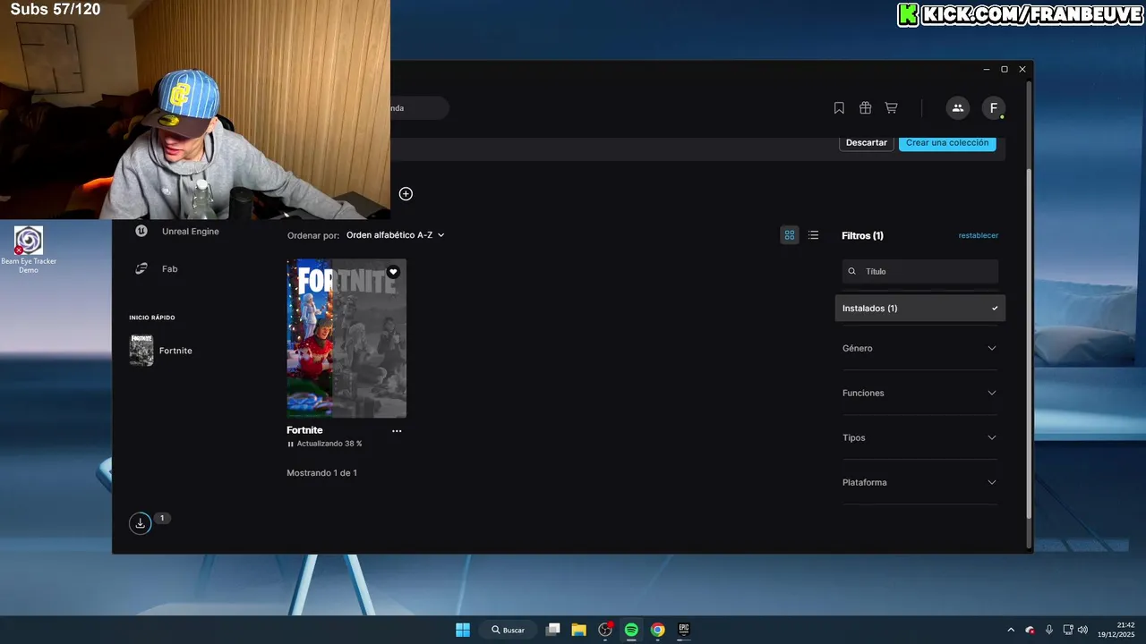The width and height of the screenshot is (1146, 644).
Task: Show hidden system tray icons
Action: coord(1011,630)
